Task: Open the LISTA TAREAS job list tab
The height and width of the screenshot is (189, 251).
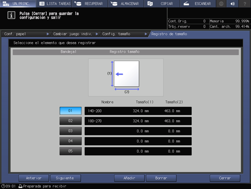Action: click(x=54, y=3)
